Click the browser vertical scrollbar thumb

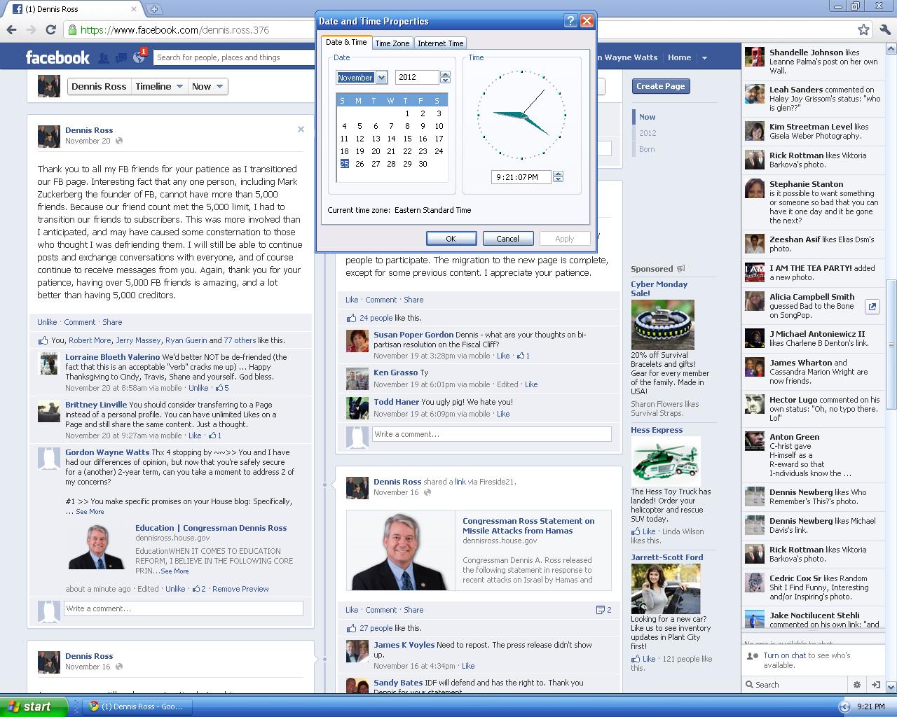coord(891,345)
